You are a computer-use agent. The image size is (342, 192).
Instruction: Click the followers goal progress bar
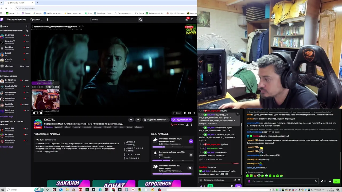point(172,174)
